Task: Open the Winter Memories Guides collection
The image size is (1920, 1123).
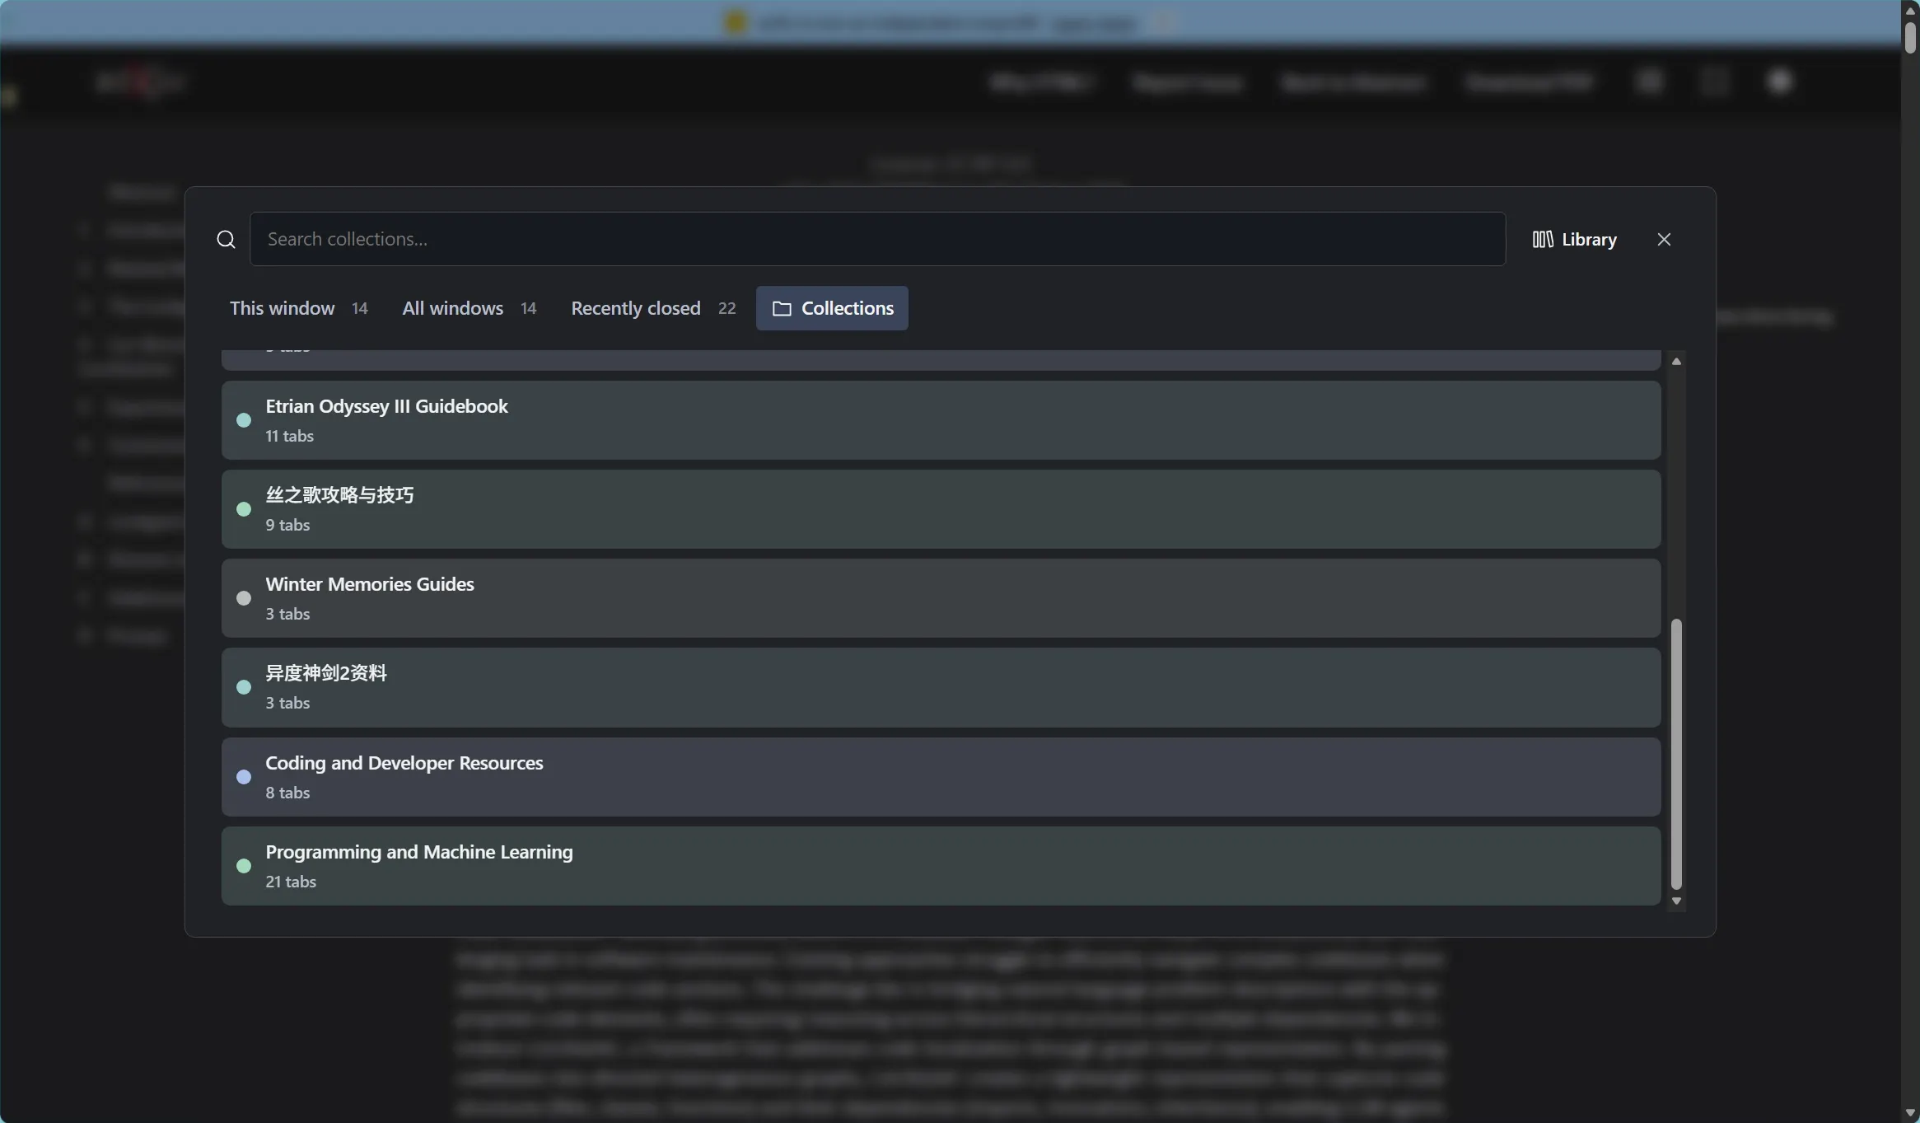Action: point(941,598)
